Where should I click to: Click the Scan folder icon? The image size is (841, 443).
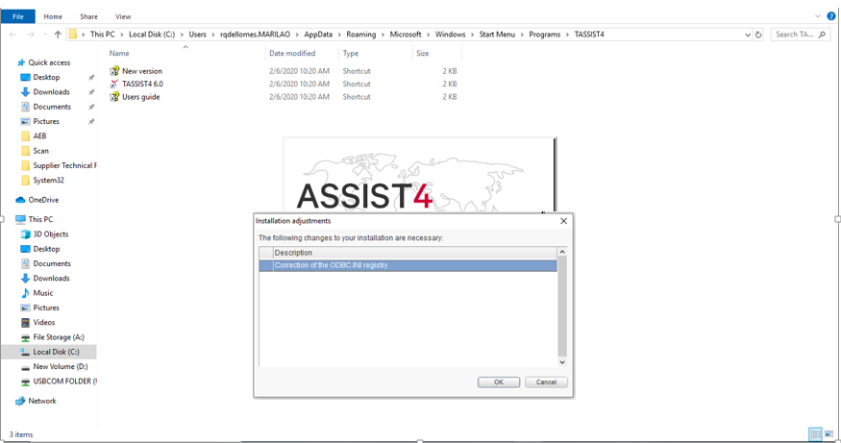[25, 151]
